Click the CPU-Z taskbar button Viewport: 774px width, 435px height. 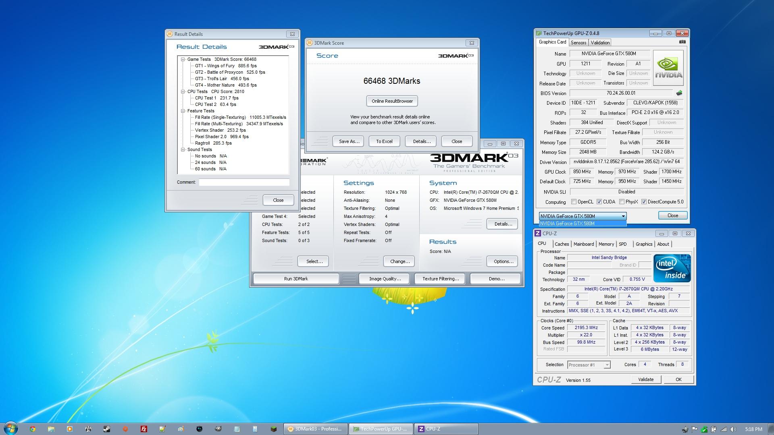tap(446, 429)
